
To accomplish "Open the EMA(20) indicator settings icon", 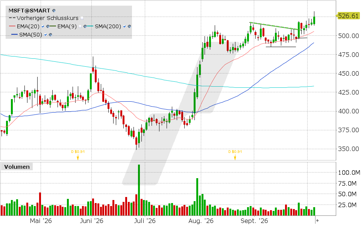I will coord(48,26).
